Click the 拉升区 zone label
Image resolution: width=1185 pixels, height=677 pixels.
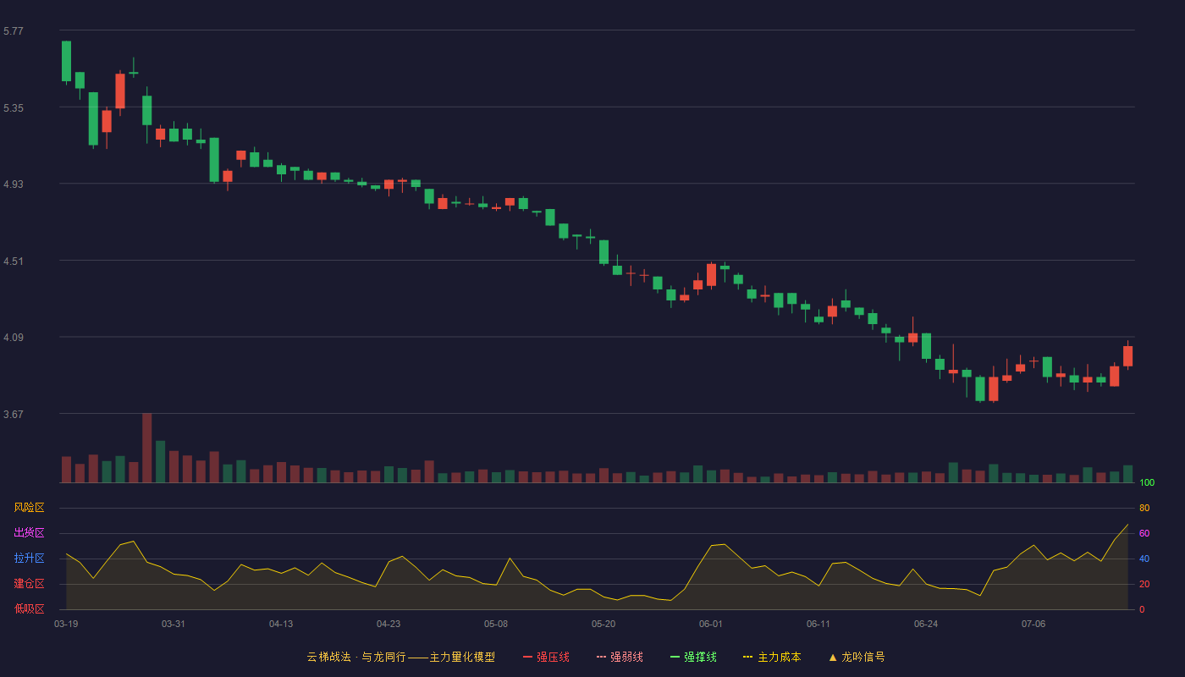pos(29,559)
